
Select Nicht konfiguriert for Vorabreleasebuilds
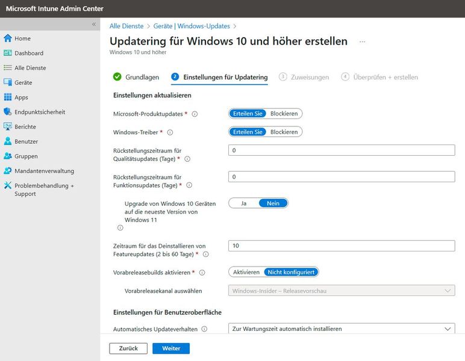coord(291,272)
